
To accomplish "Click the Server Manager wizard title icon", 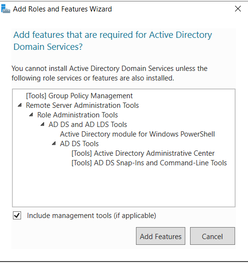I will pos(5,9).
